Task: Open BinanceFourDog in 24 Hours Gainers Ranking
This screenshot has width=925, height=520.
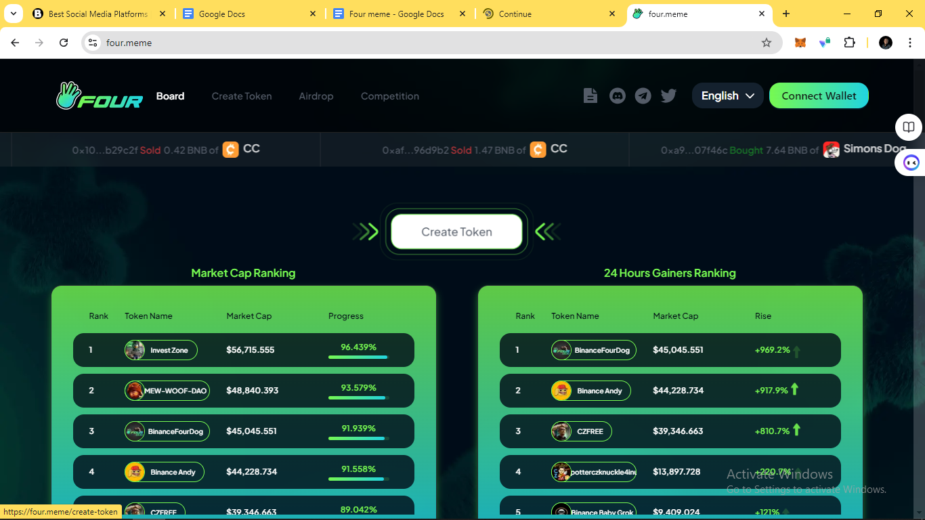Action: 594,350
